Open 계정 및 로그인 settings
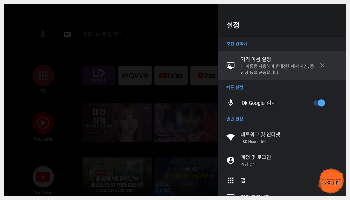350x200 pixels. [282, 160]
